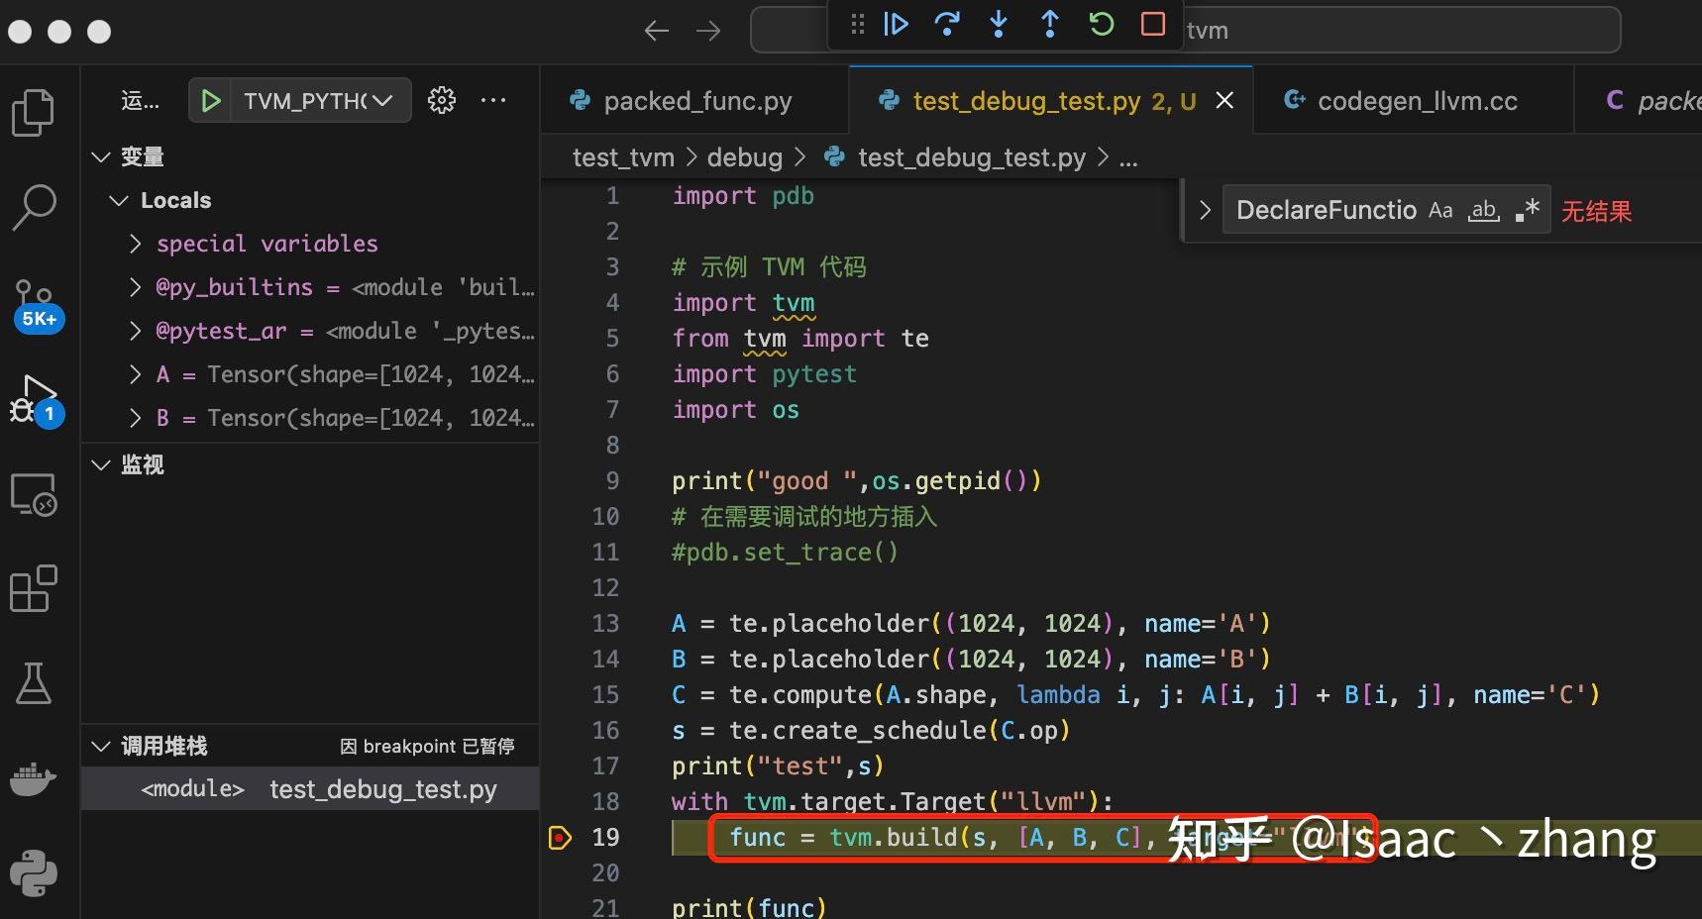Open the Search view in the activity bar

point(35,206)
